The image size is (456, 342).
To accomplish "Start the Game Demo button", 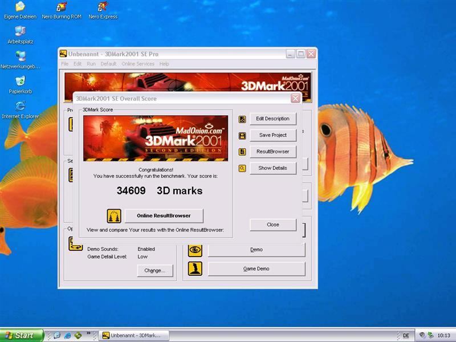I will click(x=256, y=269).
